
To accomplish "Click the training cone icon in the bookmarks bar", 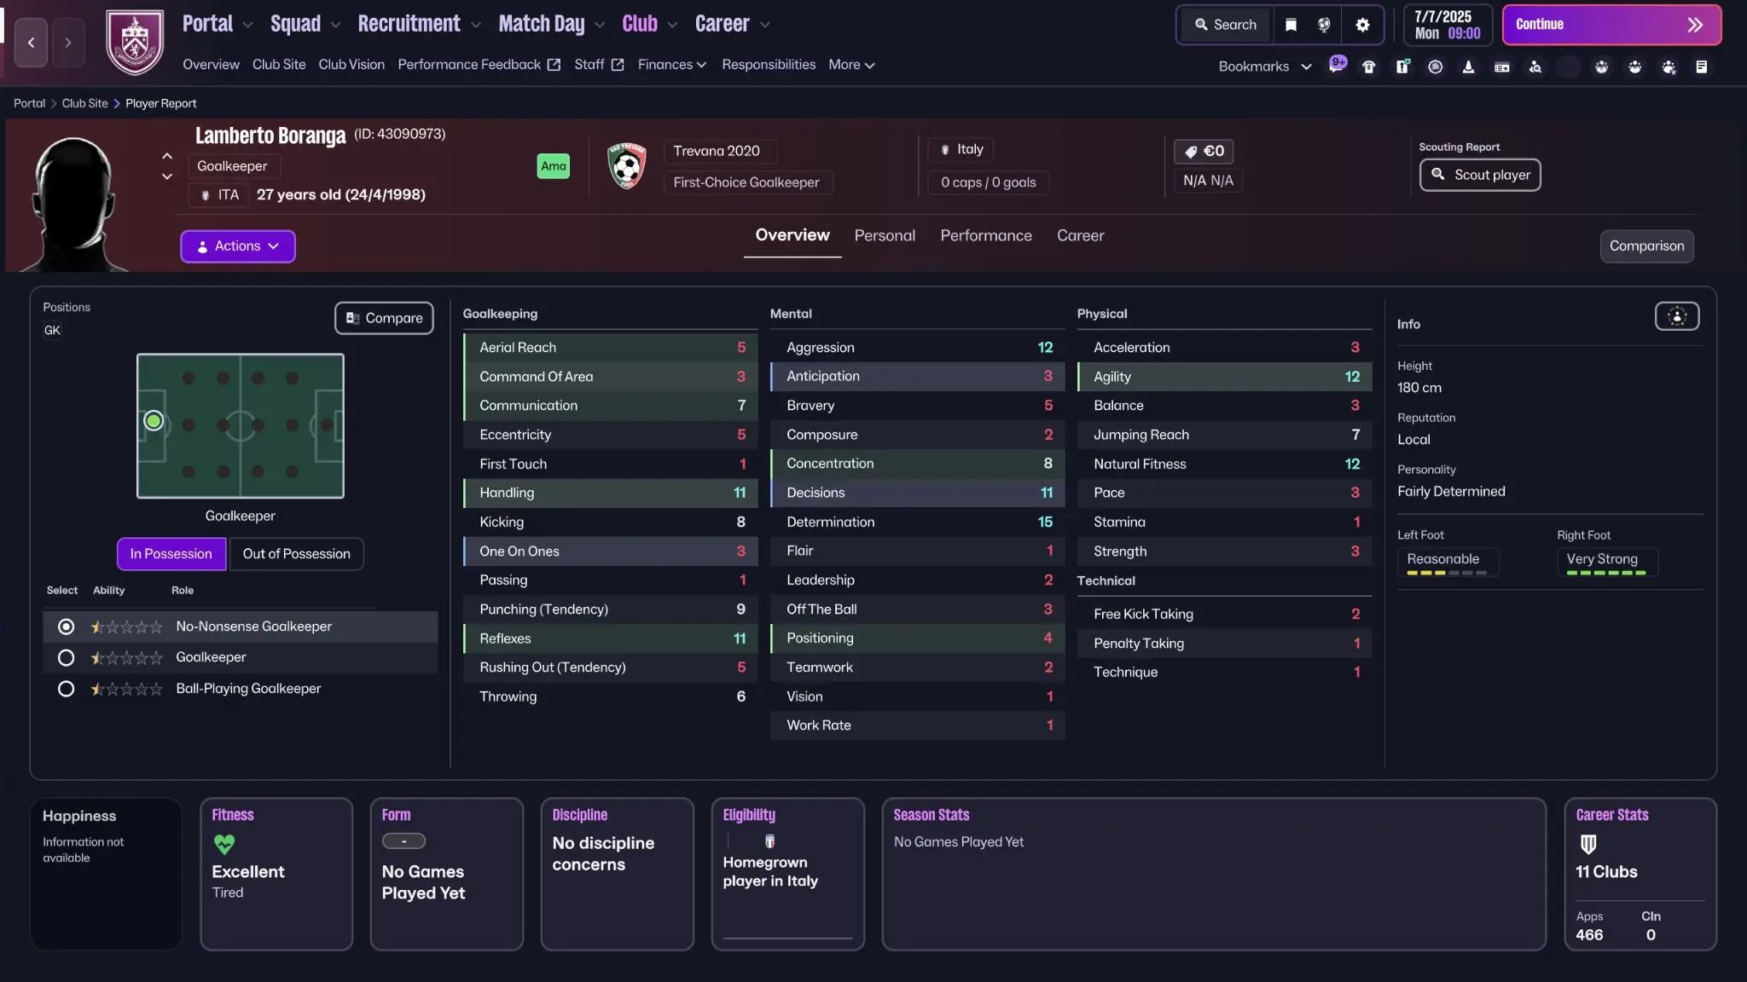I will pos(1469,66).
